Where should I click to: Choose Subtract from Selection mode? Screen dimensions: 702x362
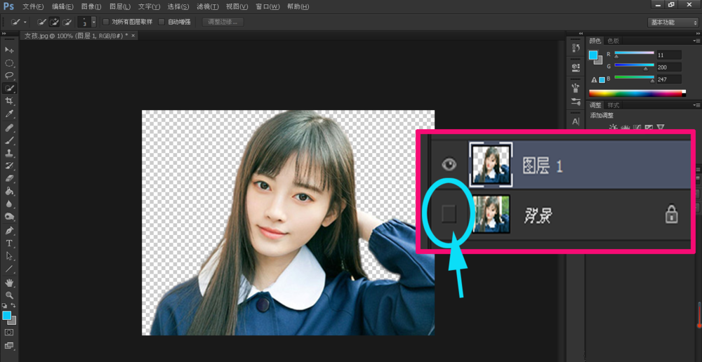[x=67, y=22]
